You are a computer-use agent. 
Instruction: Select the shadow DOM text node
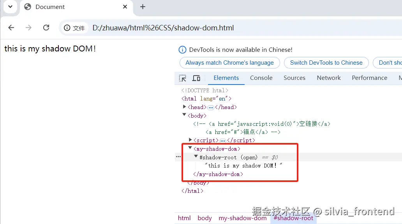point(243,166)
